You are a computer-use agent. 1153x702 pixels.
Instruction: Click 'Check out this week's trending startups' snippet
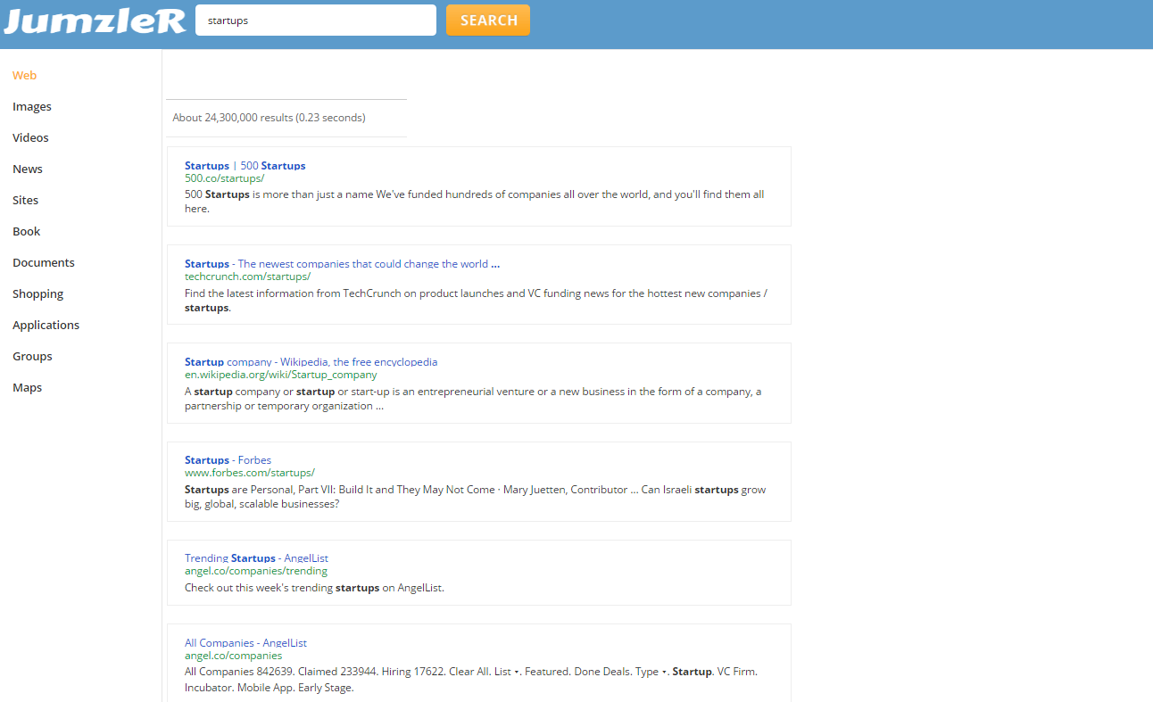tap(314, 588)
